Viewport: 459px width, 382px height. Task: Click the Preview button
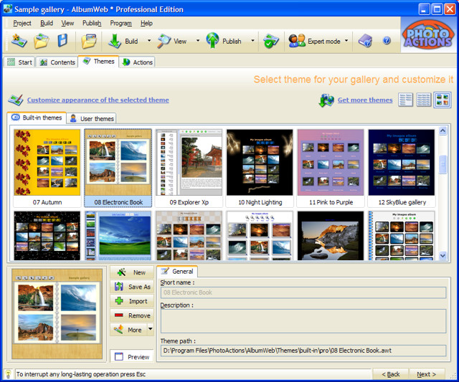[x=132, y=356]
